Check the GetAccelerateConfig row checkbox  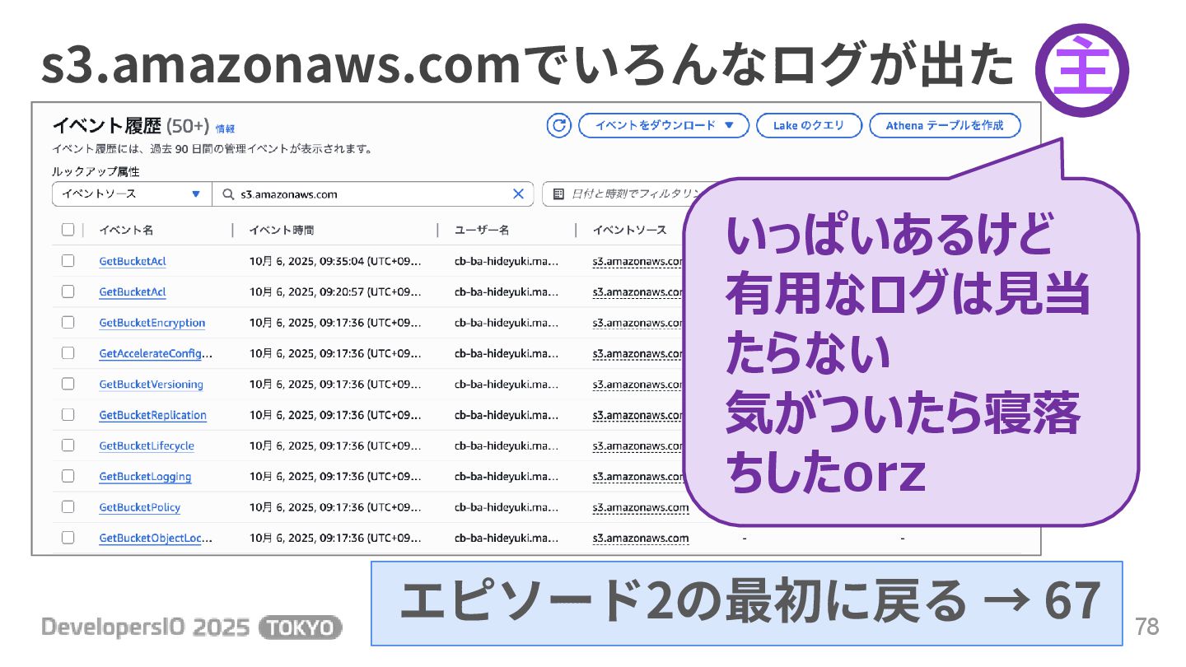[68, 353]
